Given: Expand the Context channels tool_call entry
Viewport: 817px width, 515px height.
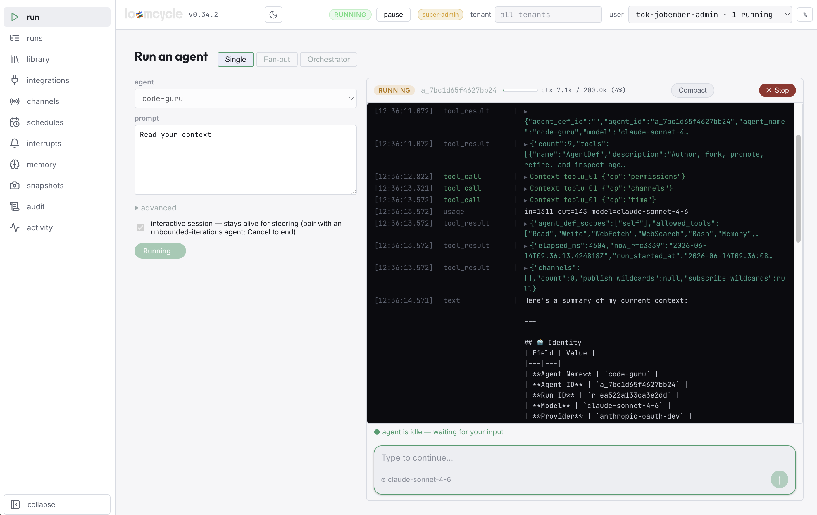Looking at the screenshot, I should [525, 189].
